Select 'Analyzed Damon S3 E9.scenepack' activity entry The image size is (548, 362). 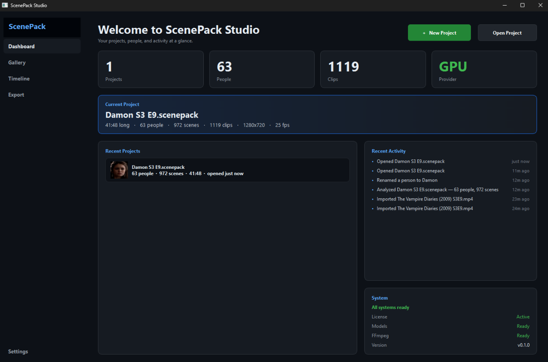[450, 190]
